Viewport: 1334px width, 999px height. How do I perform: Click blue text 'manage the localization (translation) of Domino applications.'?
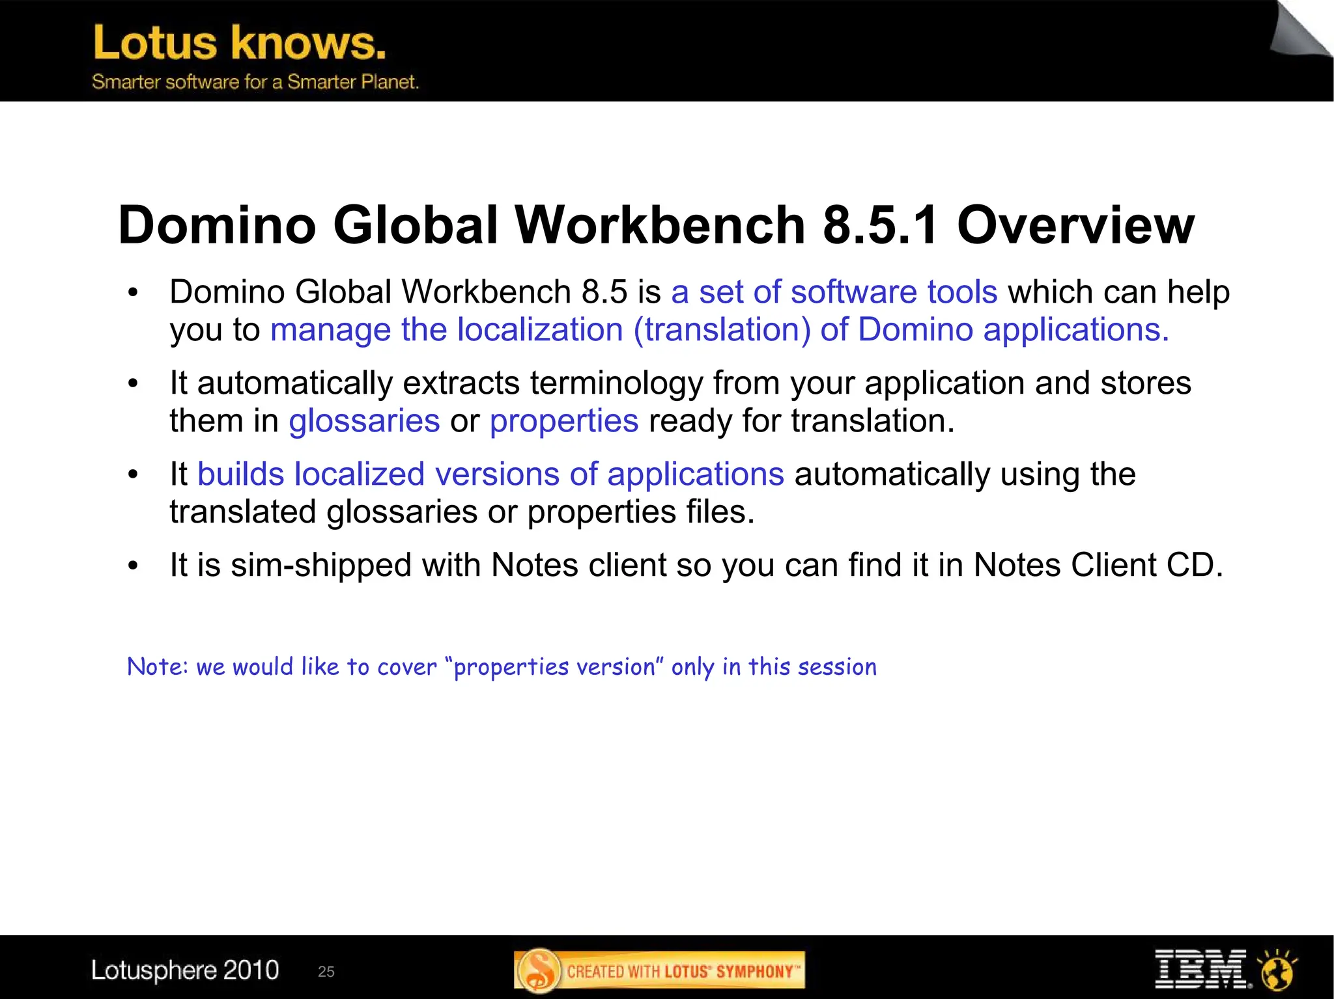720,329
